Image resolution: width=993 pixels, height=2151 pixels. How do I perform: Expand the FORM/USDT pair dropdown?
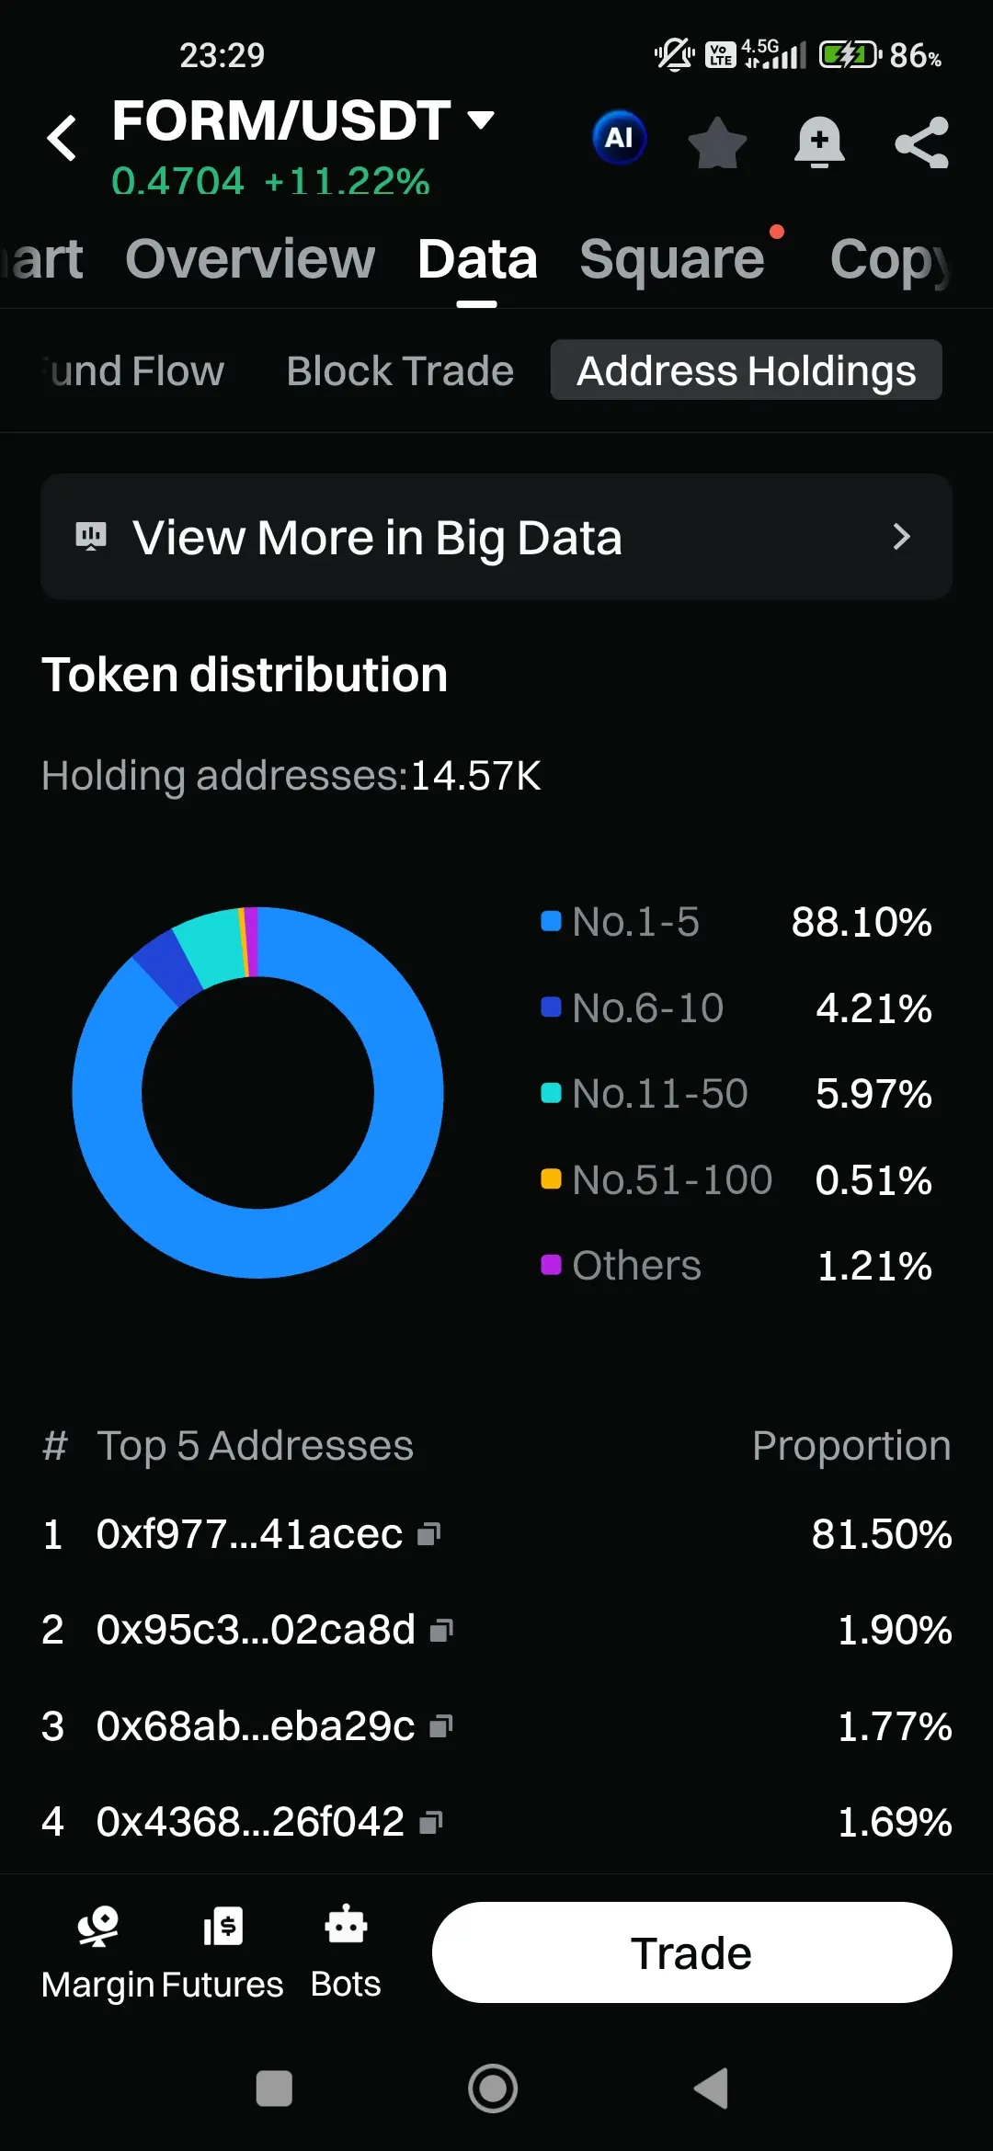(481, 119)
